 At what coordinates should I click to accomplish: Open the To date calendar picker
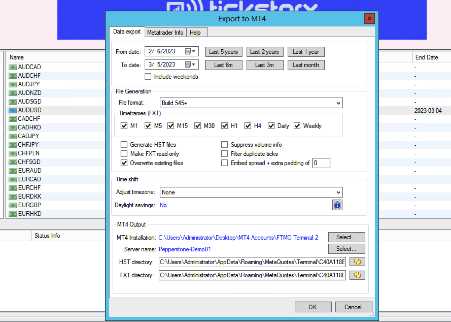point(190,64)
